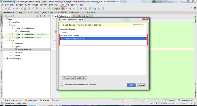Click the Attach debugger to process icon
The height and width of the screenshot is (106, 197).
78,9
